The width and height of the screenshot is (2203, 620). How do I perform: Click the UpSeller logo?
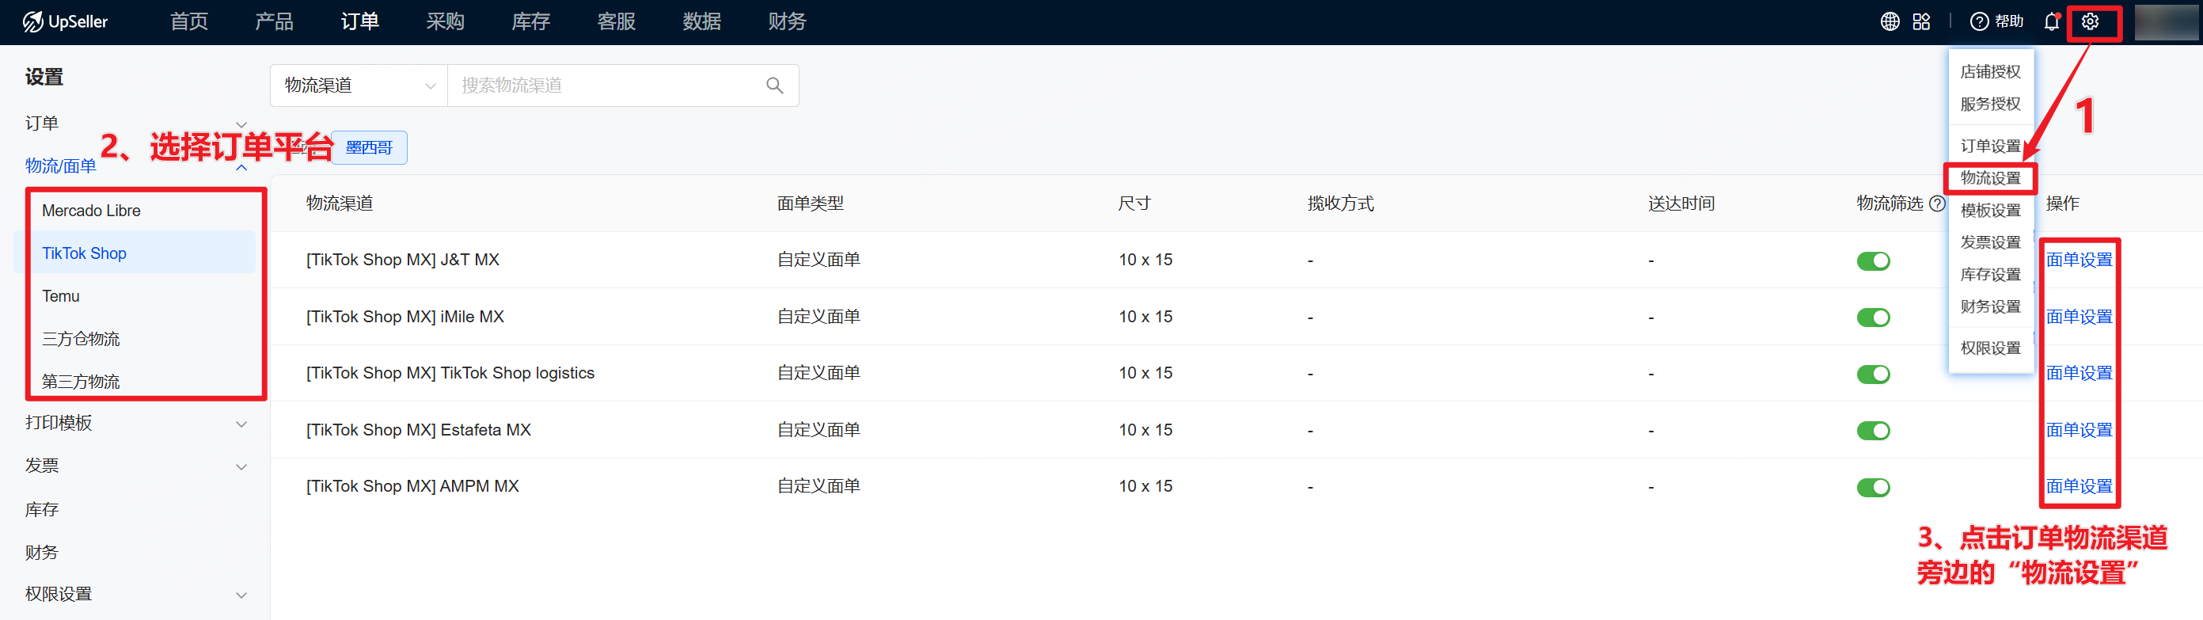pyautogui.click(x=66, y=22)
